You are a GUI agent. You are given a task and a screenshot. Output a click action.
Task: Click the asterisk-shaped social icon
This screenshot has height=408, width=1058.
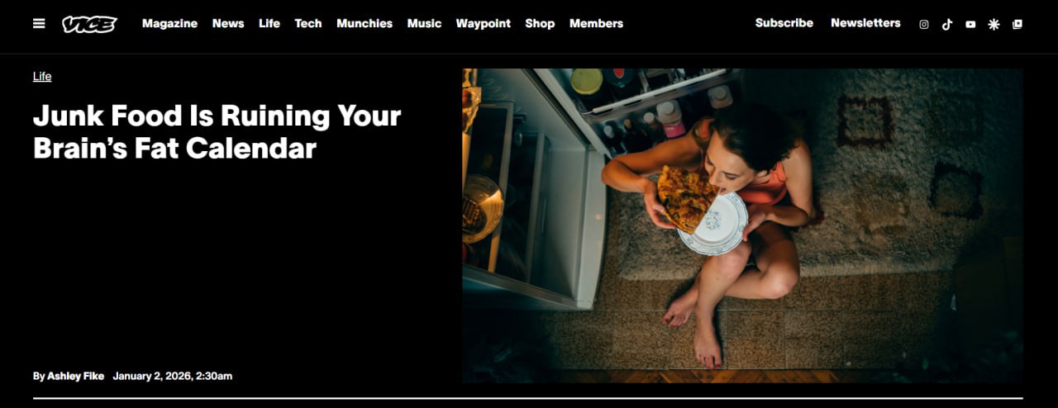994,24
